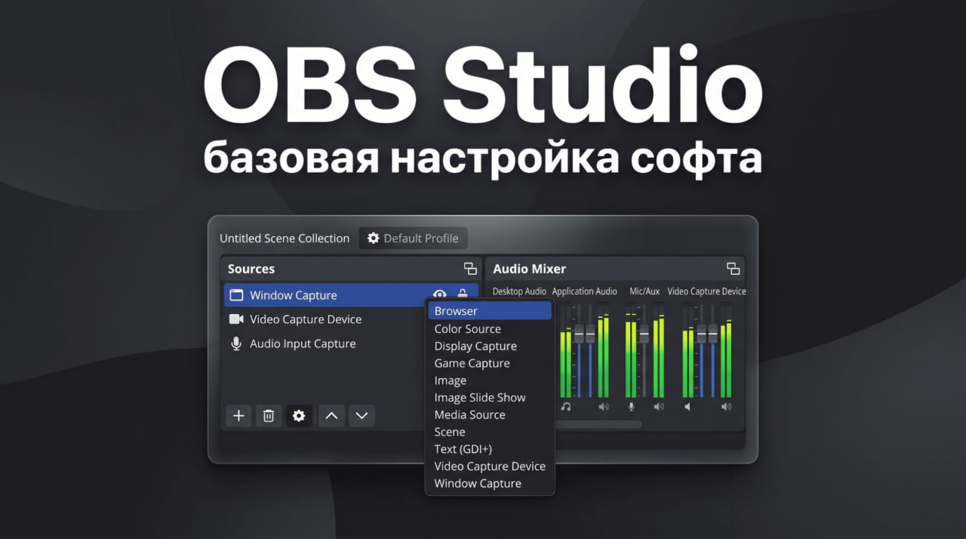Choose Text (GDI+) from the menu
The image size is (966, 539).
(490, 448)
